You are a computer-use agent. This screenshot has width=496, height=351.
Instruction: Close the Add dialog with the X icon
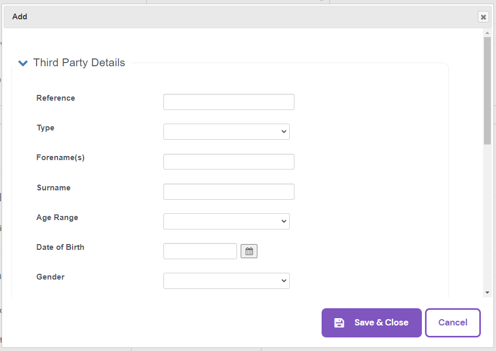(483, 17)
